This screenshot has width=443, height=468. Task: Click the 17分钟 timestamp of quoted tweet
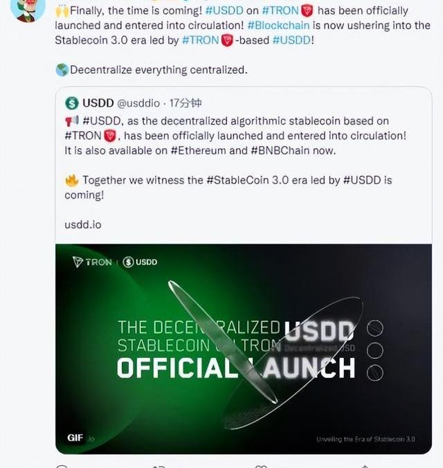[186, 103]
